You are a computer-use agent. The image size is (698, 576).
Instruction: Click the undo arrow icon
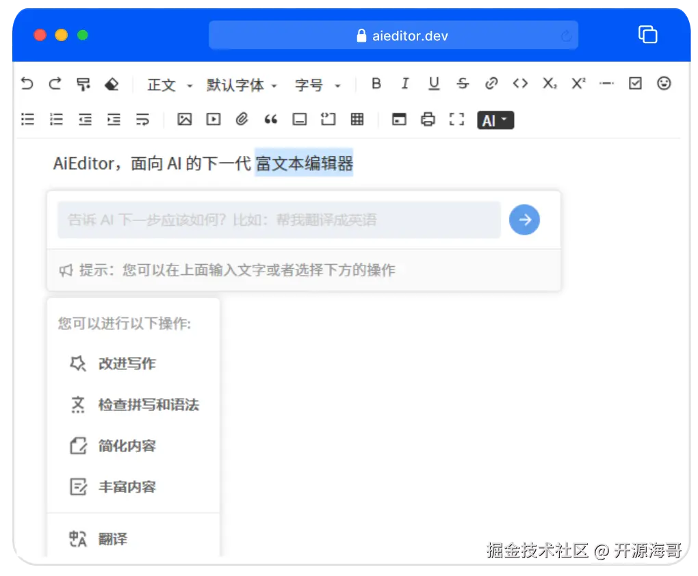pyautogui.click(x=27, y=83)
